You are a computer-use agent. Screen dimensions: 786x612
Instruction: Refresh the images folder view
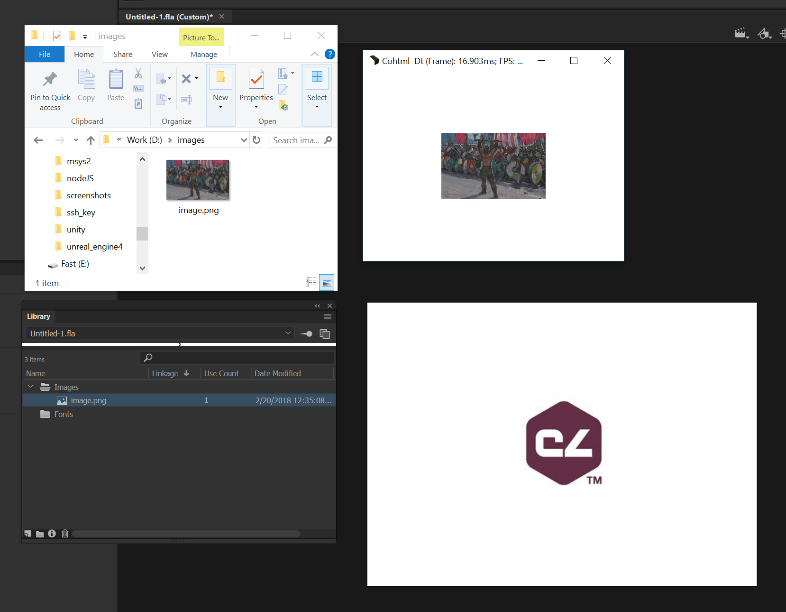click(x=256, y=140)
